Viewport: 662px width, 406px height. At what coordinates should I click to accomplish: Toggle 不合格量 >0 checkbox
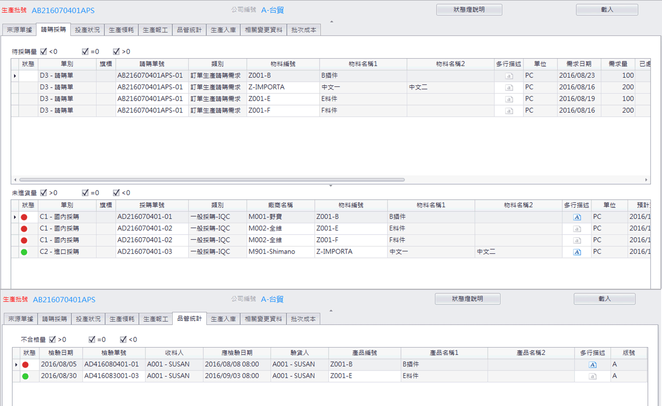click(x=52, y=339)
